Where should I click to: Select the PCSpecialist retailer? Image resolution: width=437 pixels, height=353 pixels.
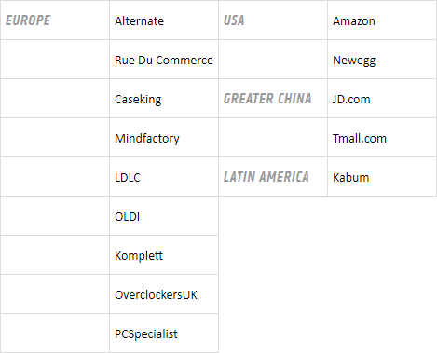(146, 334)
